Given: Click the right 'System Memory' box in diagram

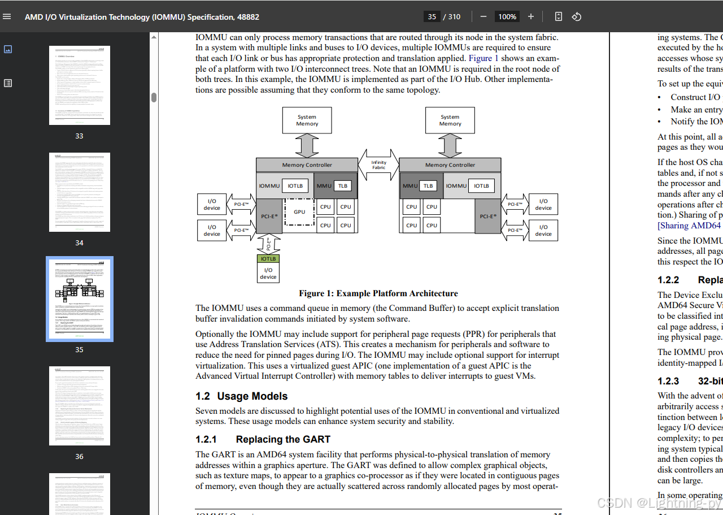Looking at the screenshot, I should tap(450, 120).
